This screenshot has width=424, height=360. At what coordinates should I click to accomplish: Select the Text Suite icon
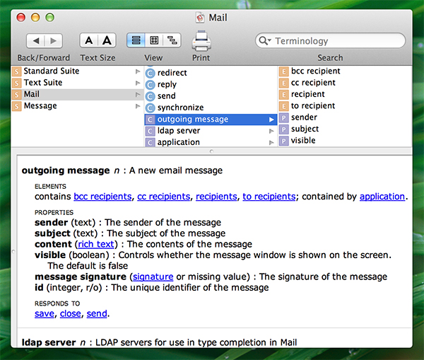(x=16, y=83)
